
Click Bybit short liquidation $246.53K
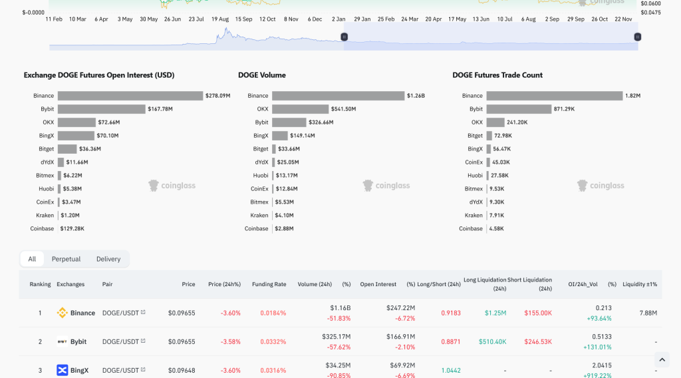click(538, 341)
